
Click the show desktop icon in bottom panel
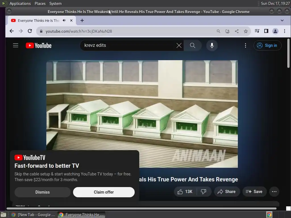(3, 215)
